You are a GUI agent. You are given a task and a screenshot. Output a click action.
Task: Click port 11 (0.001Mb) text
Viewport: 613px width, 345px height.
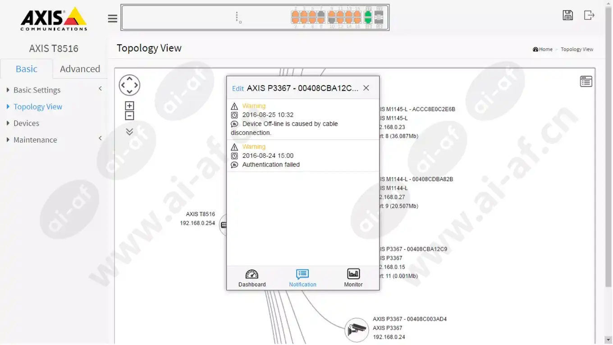[x=398, y=276]
